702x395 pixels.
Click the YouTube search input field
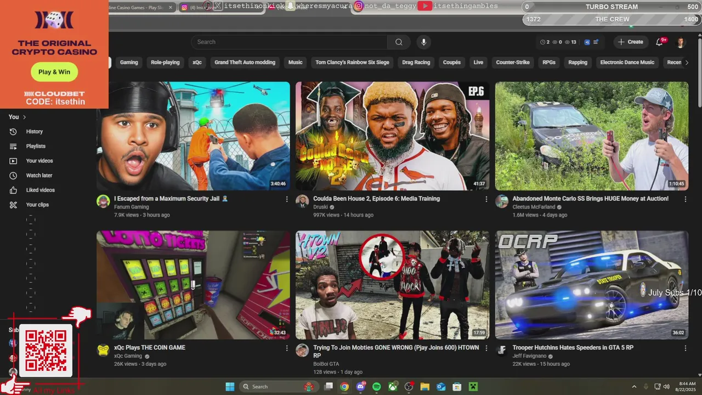click(289, 42)
